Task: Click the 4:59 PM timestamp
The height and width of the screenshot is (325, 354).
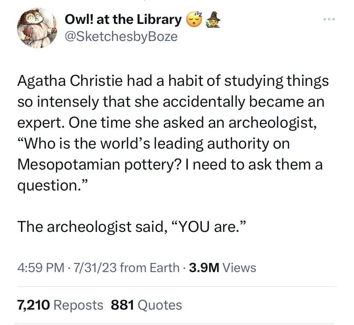Action: [41, 268]
